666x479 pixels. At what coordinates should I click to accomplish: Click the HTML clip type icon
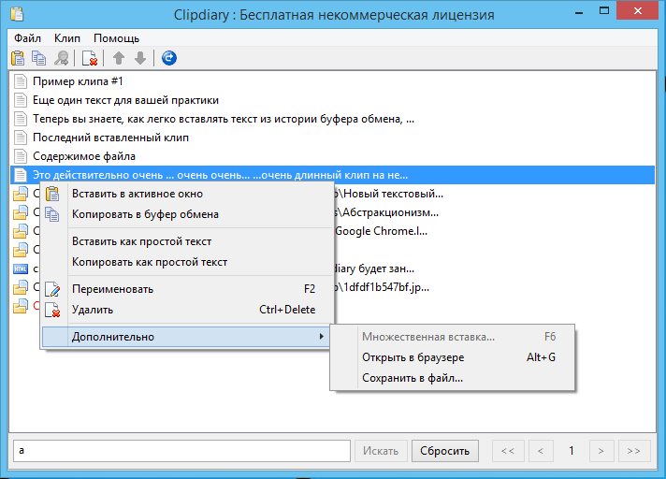[21, 269]
